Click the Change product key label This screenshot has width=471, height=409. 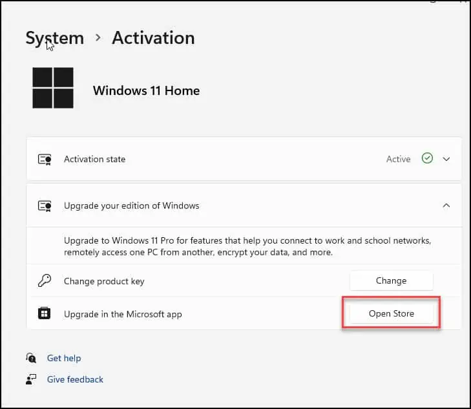click(104, 281)
